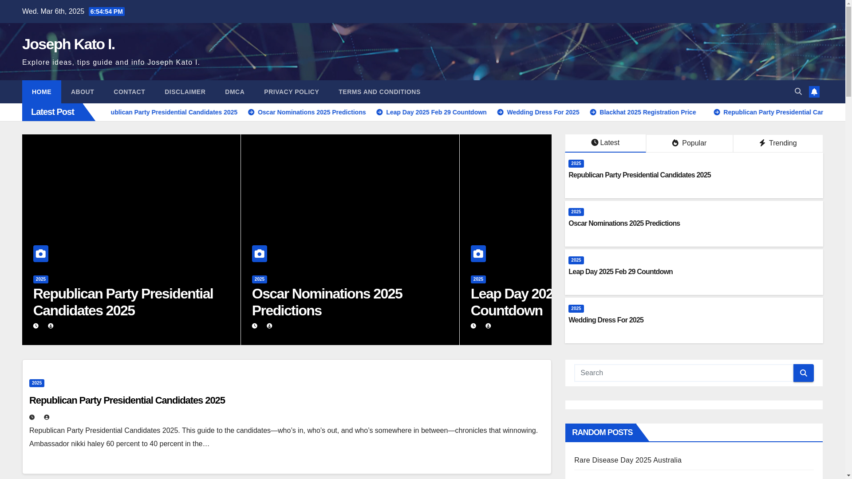
Task: Switch to the Popular tab
Action: coord(689,143)
